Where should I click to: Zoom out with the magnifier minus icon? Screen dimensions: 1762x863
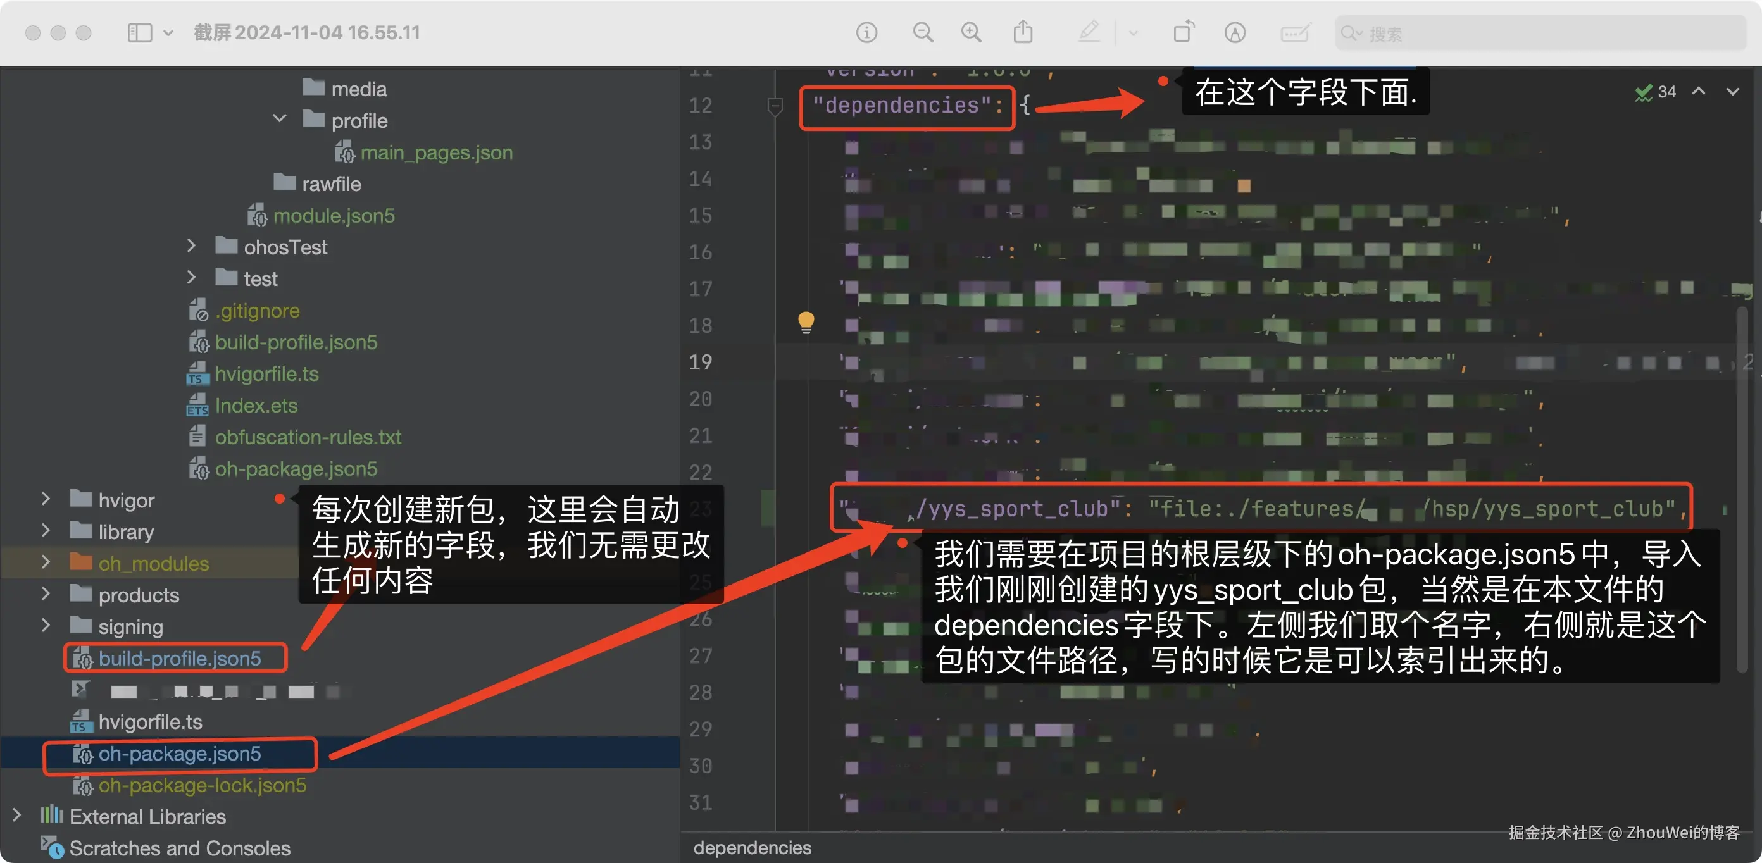tap(922, 32)
